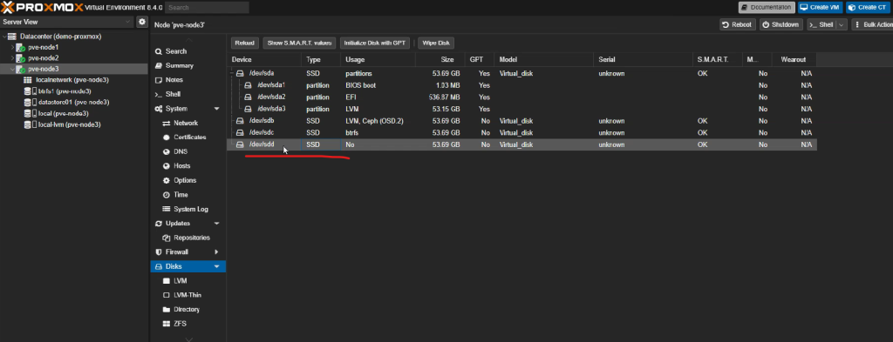Open the Shell button dropdown arrow
Viewport: 893px width, 342px height.
coord(842,25)
